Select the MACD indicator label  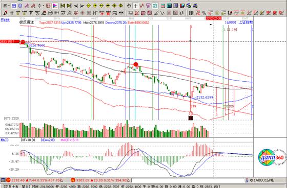point(5,140)
